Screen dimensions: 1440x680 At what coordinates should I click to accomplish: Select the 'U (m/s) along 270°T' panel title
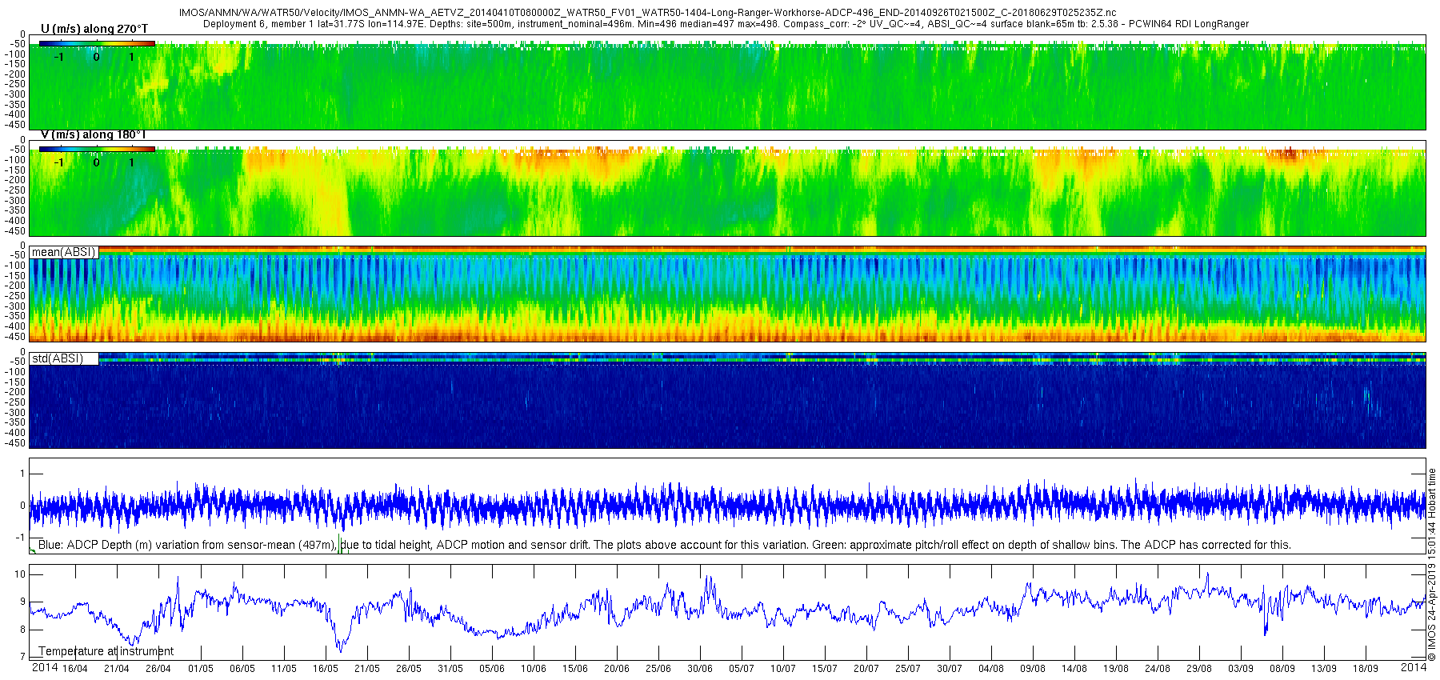pos(94,29)
